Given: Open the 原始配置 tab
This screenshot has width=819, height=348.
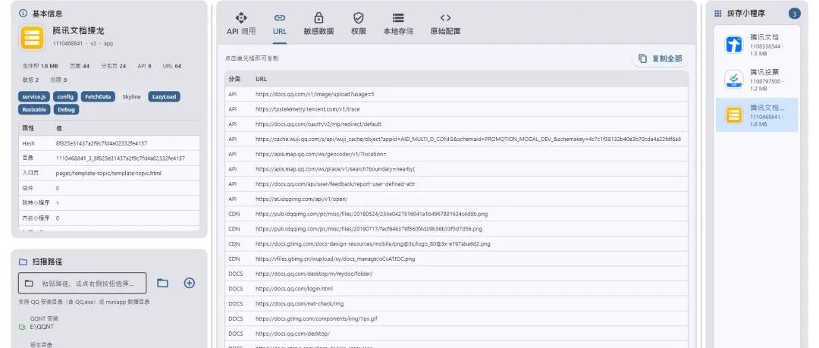Looking at the screenshot, I should point(445,24).
